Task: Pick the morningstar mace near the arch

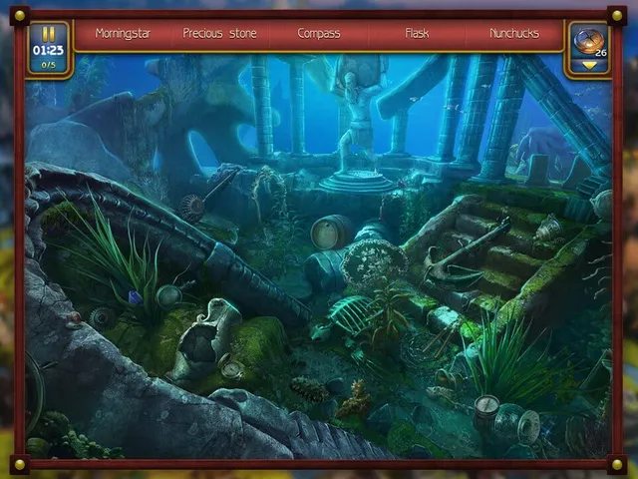Action: coord(207,197)
